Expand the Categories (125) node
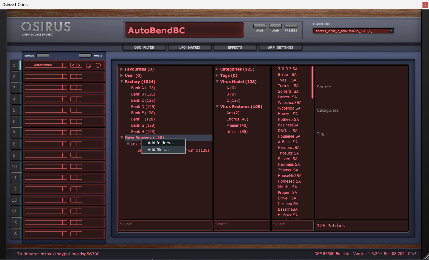 pos(217,69)
